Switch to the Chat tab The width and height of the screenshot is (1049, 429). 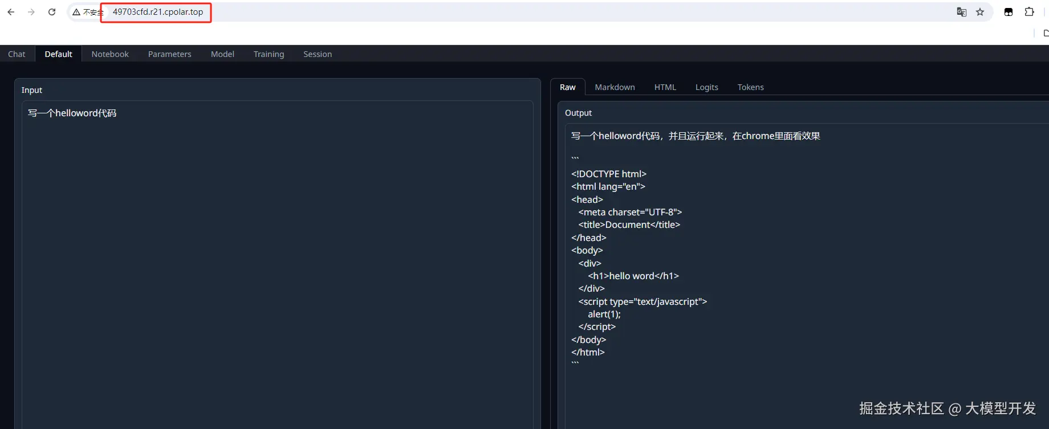(x=17, y=54)
